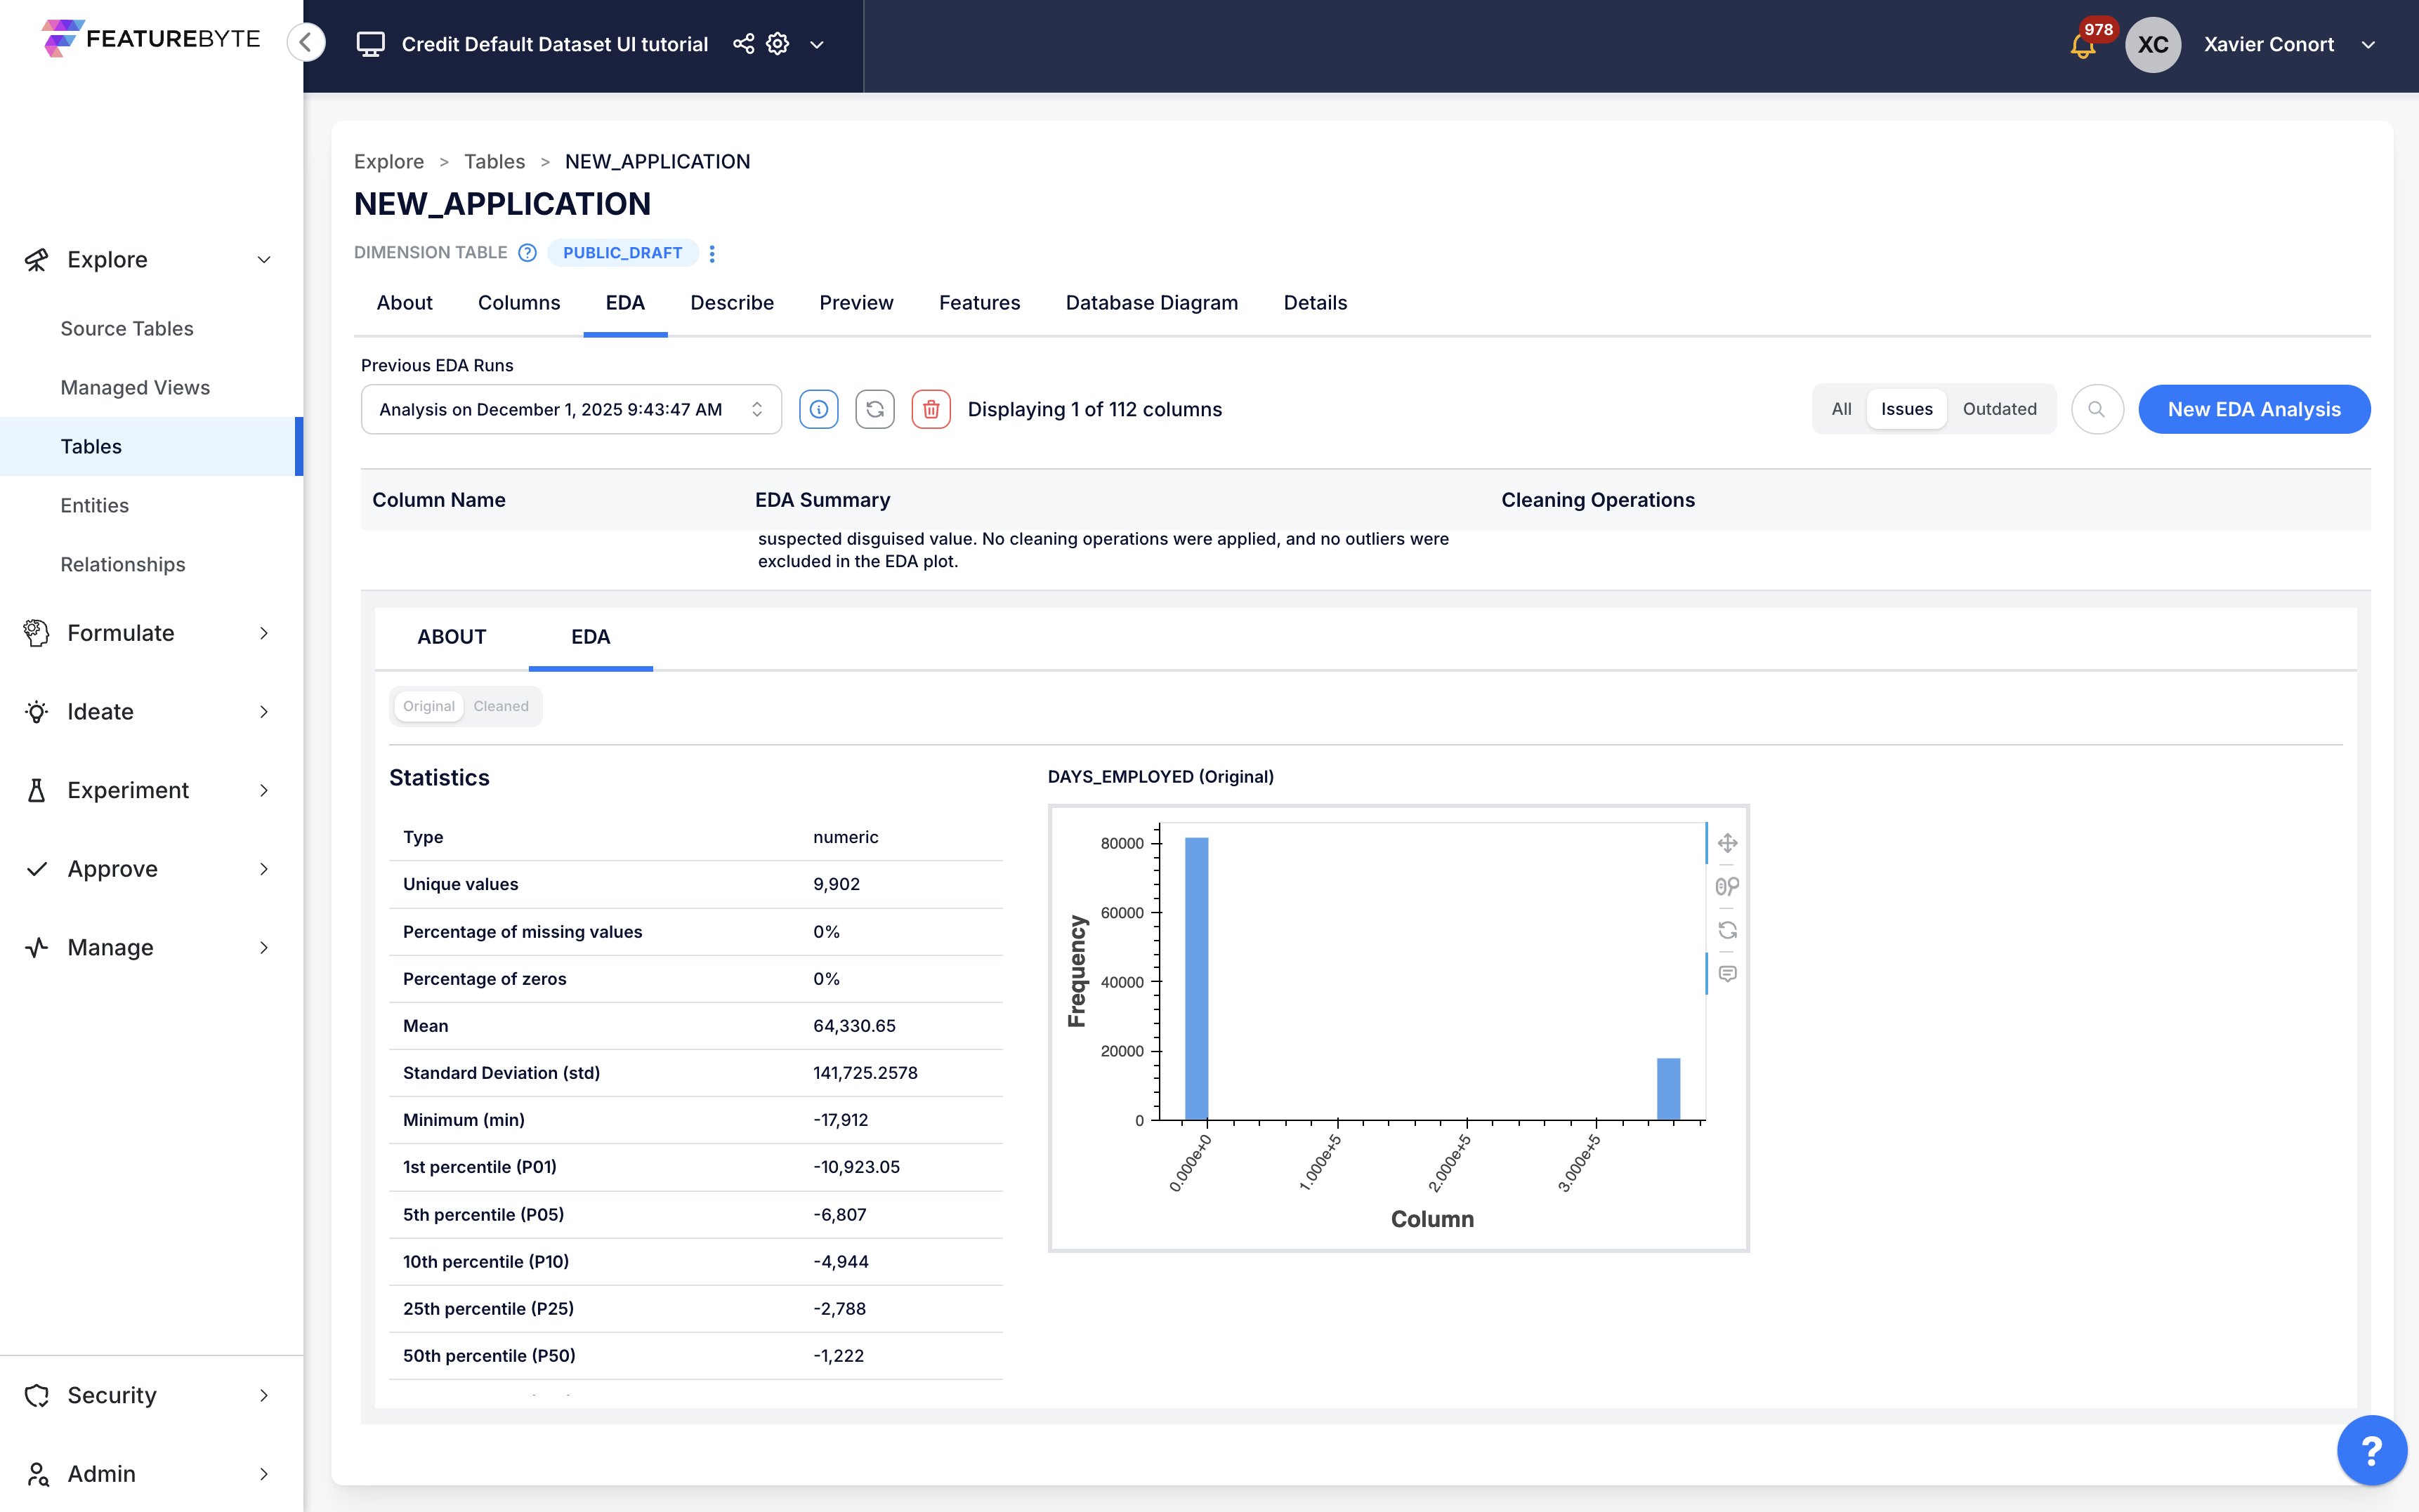The image size is (2419, 1512).
Task: Click the EDA run info icon
Action: click(818, 409)
